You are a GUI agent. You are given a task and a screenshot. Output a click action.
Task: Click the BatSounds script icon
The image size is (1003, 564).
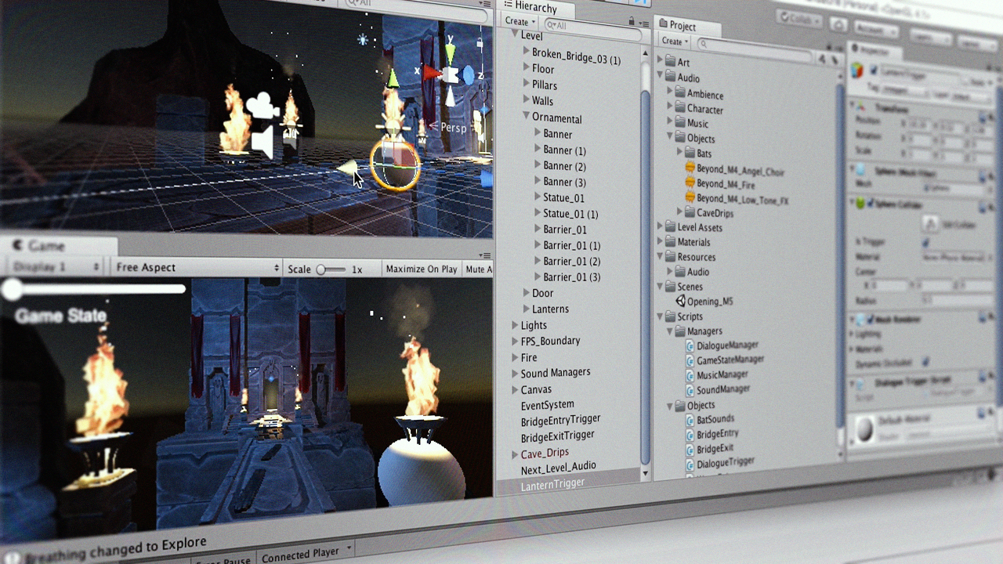690,419
